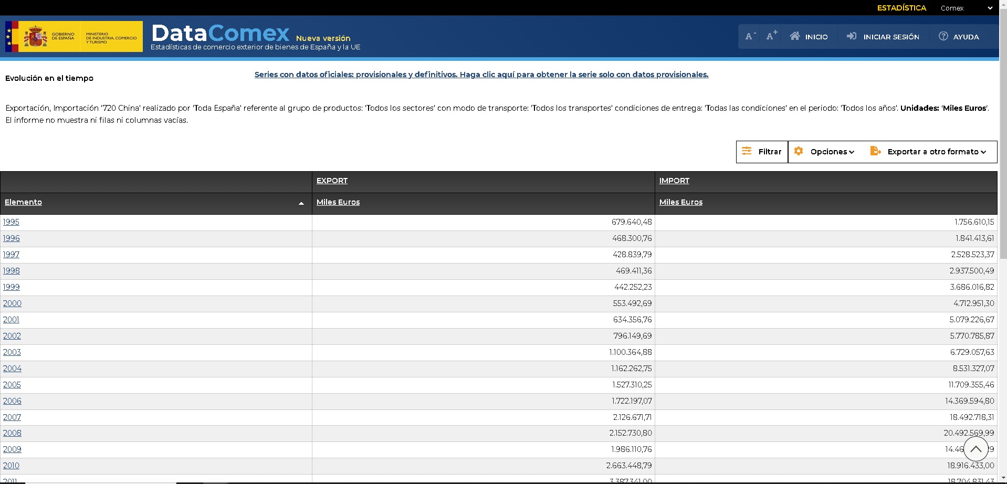Click the DataComex title logo
The height and width of the screenshot is (484, 1007).
[221, 34]
